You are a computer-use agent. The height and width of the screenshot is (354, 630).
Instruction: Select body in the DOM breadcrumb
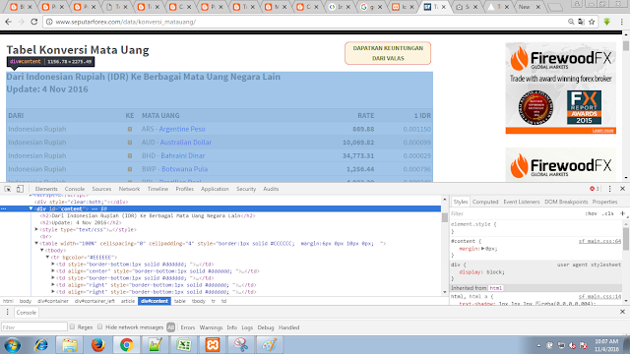click(26, 301)
